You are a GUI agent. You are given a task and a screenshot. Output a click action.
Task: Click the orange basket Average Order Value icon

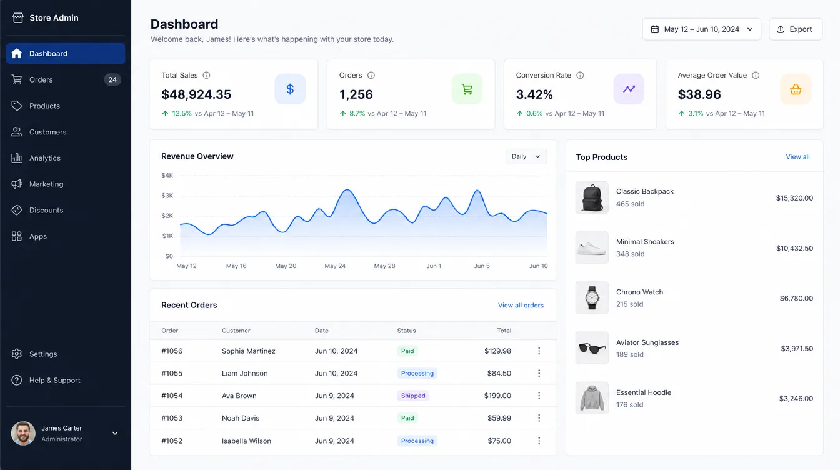click(796, 89)
